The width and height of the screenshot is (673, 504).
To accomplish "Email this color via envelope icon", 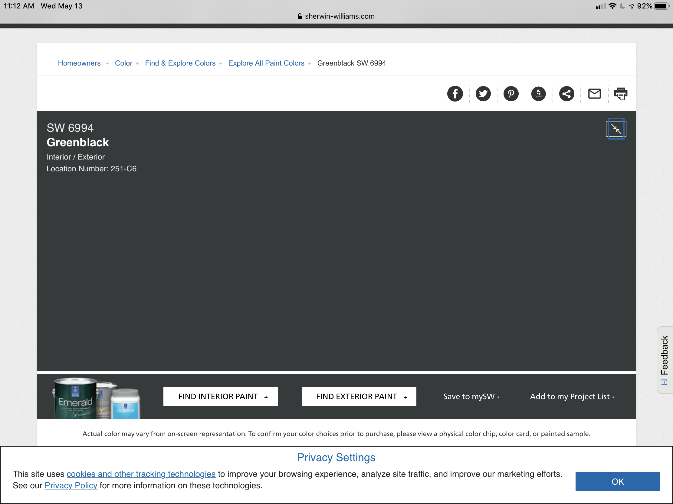I will (594, 94).
